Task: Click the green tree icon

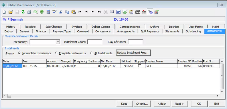Action: [42, 12]
